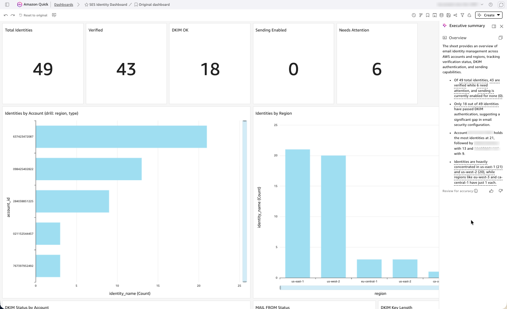Click the branch icon in toolbar
This screenshot has width=507, height=309.
tap(421, 15)
